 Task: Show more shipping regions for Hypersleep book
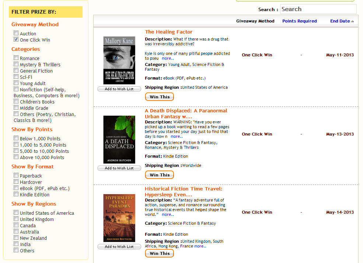[200, 246]
